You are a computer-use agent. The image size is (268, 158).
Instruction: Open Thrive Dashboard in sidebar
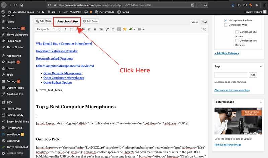pos(15,147)
